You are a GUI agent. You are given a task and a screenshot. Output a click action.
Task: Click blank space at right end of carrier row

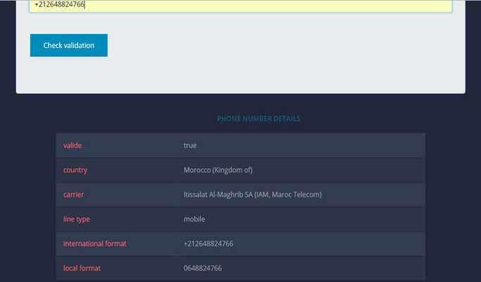(394, 195)
